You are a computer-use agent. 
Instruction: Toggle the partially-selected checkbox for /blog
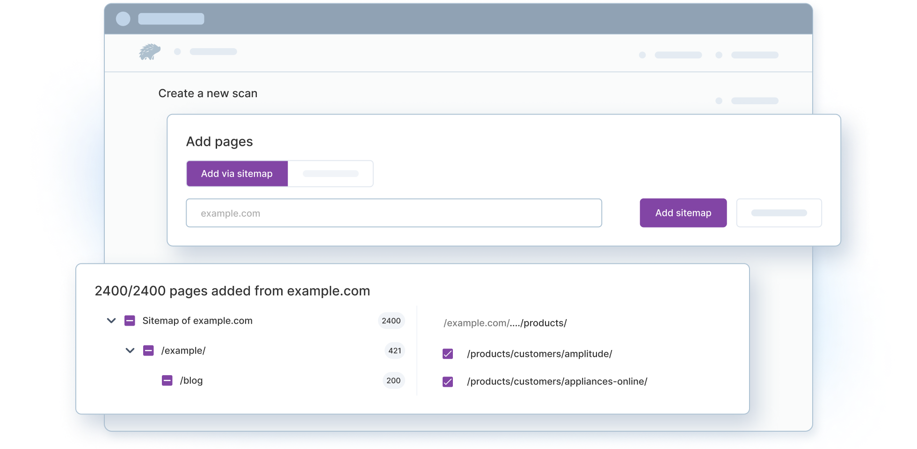(x=167, y=380)
